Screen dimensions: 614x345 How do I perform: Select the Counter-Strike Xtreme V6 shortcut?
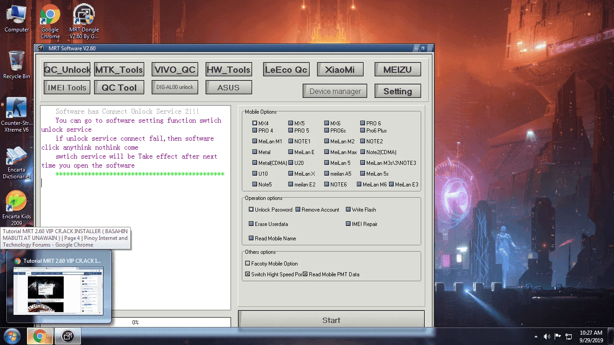click(17, 115)
